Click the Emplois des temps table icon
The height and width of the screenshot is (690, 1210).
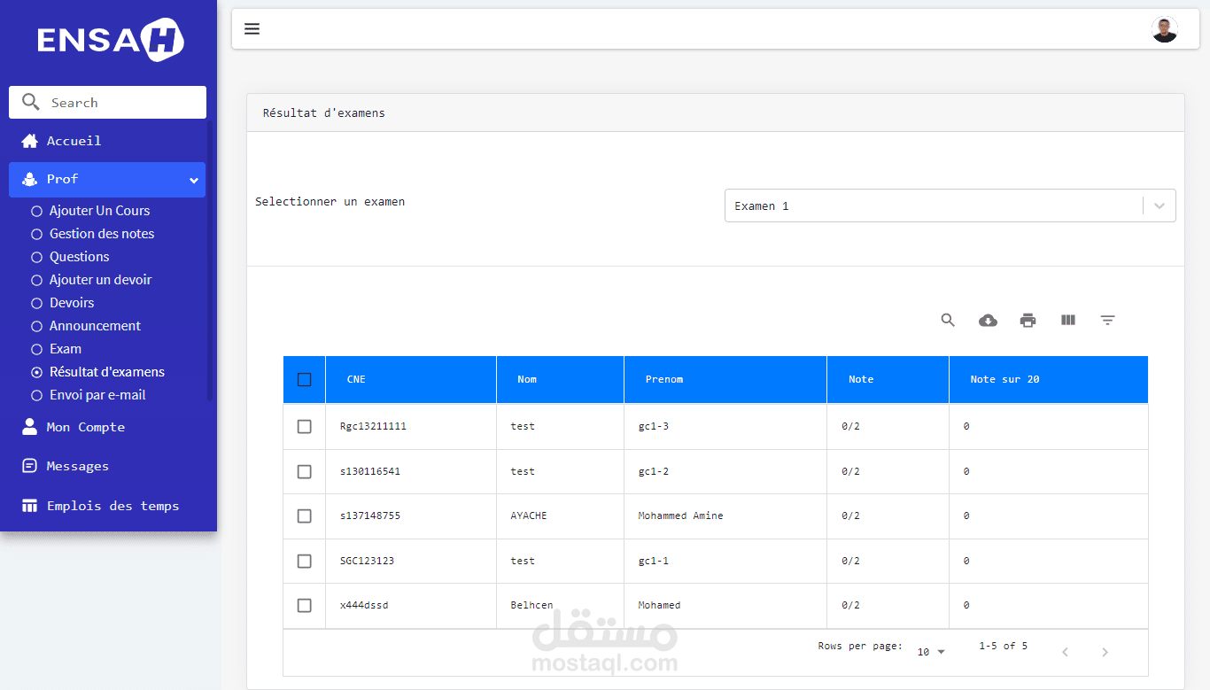pos(30,506)
